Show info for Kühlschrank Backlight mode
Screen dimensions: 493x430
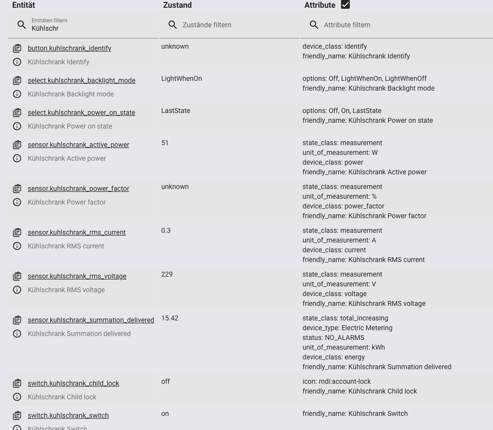17,94
